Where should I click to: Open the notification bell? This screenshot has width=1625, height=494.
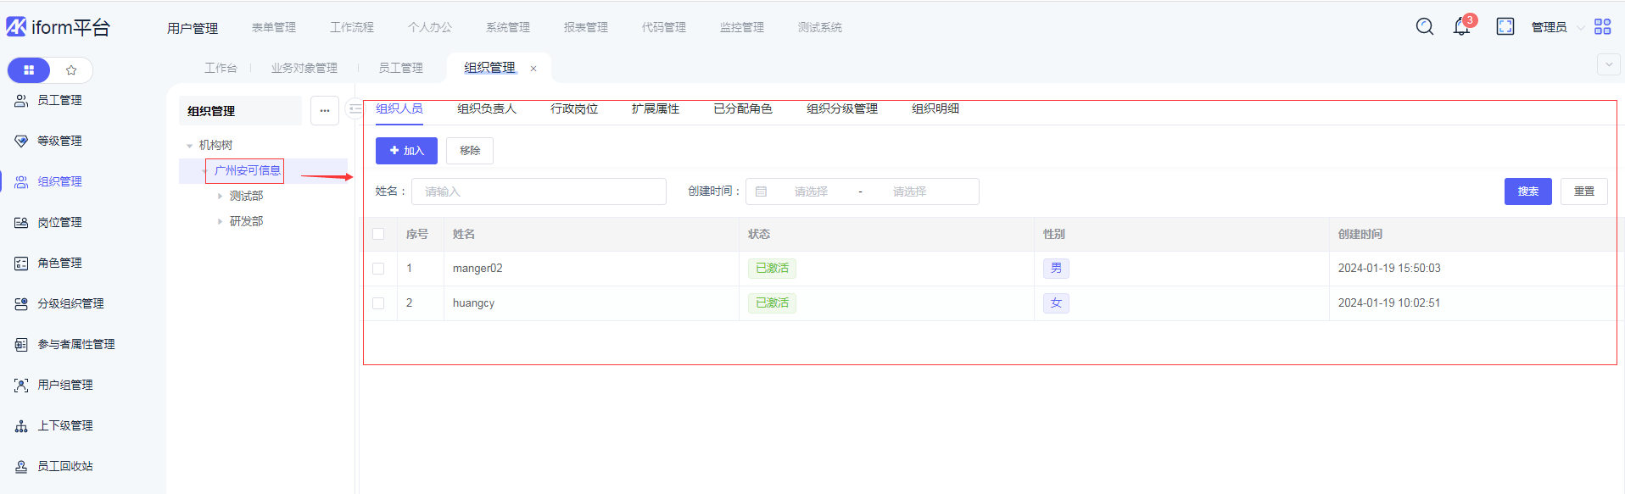click(1461, 27)
